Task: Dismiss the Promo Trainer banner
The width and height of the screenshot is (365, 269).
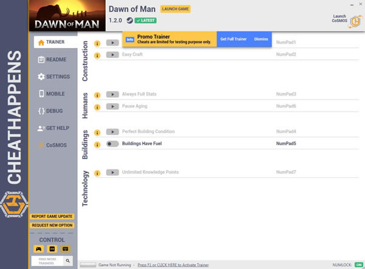Action: (x=260, y=39)
